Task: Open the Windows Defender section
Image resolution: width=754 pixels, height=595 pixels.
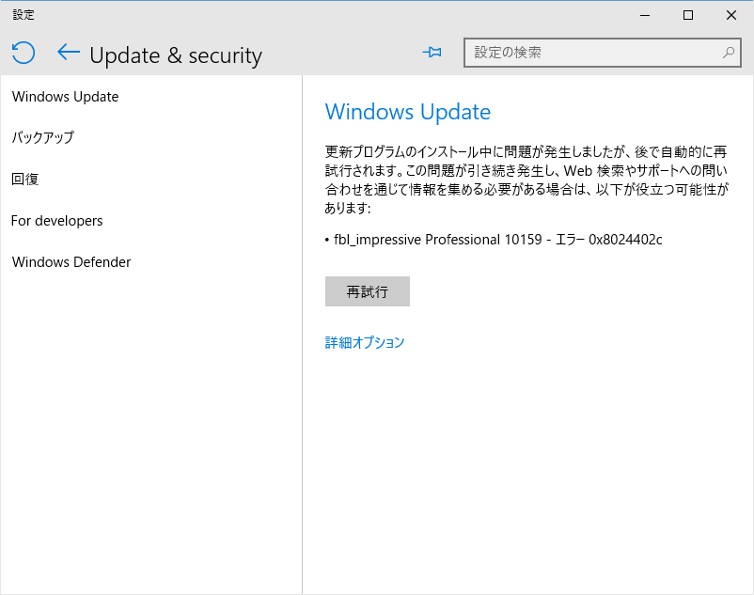Action: (71, 262)
